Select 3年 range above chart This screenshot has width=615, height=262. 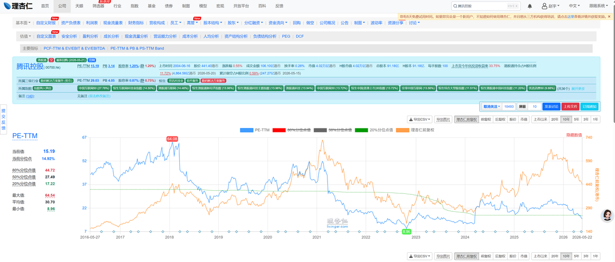point(586,119)
